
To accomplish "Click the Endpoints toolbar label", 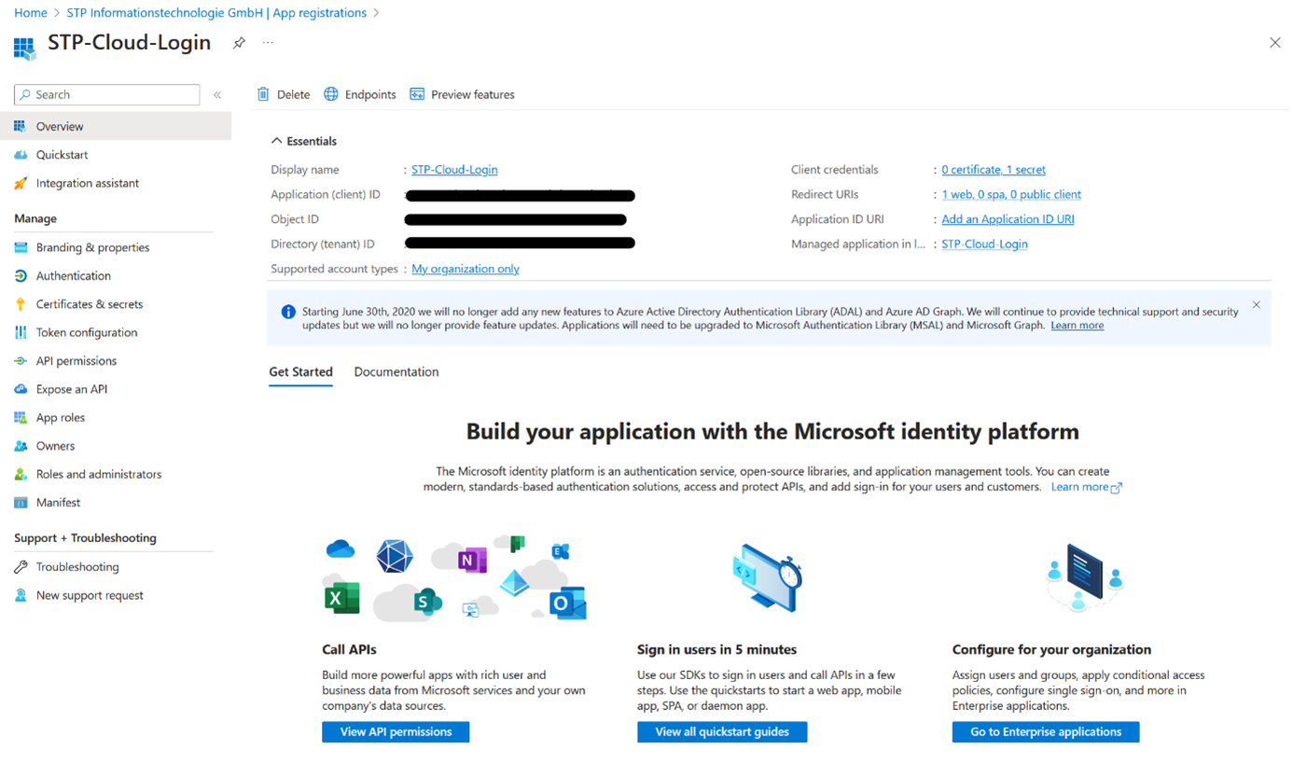I will point(370,94).
